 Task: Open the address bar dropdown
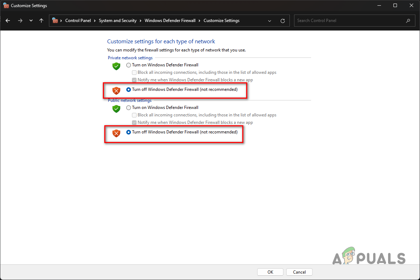click(x=269, y=21)
